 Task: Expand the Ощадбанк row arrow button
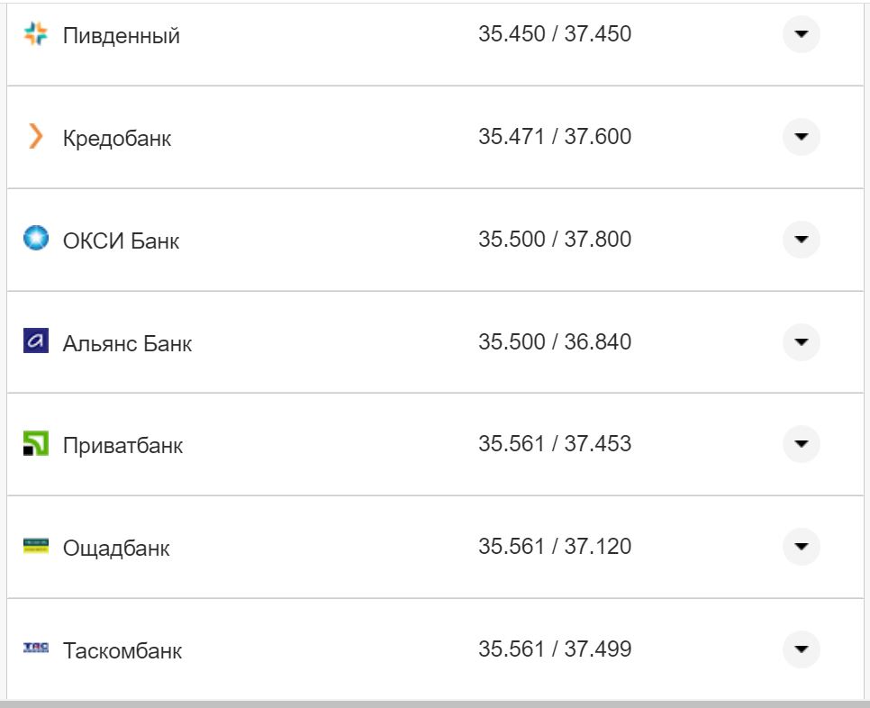801,546
